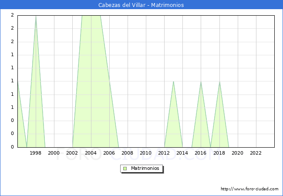Click the 2013 data peak

[x=173, y=81]
